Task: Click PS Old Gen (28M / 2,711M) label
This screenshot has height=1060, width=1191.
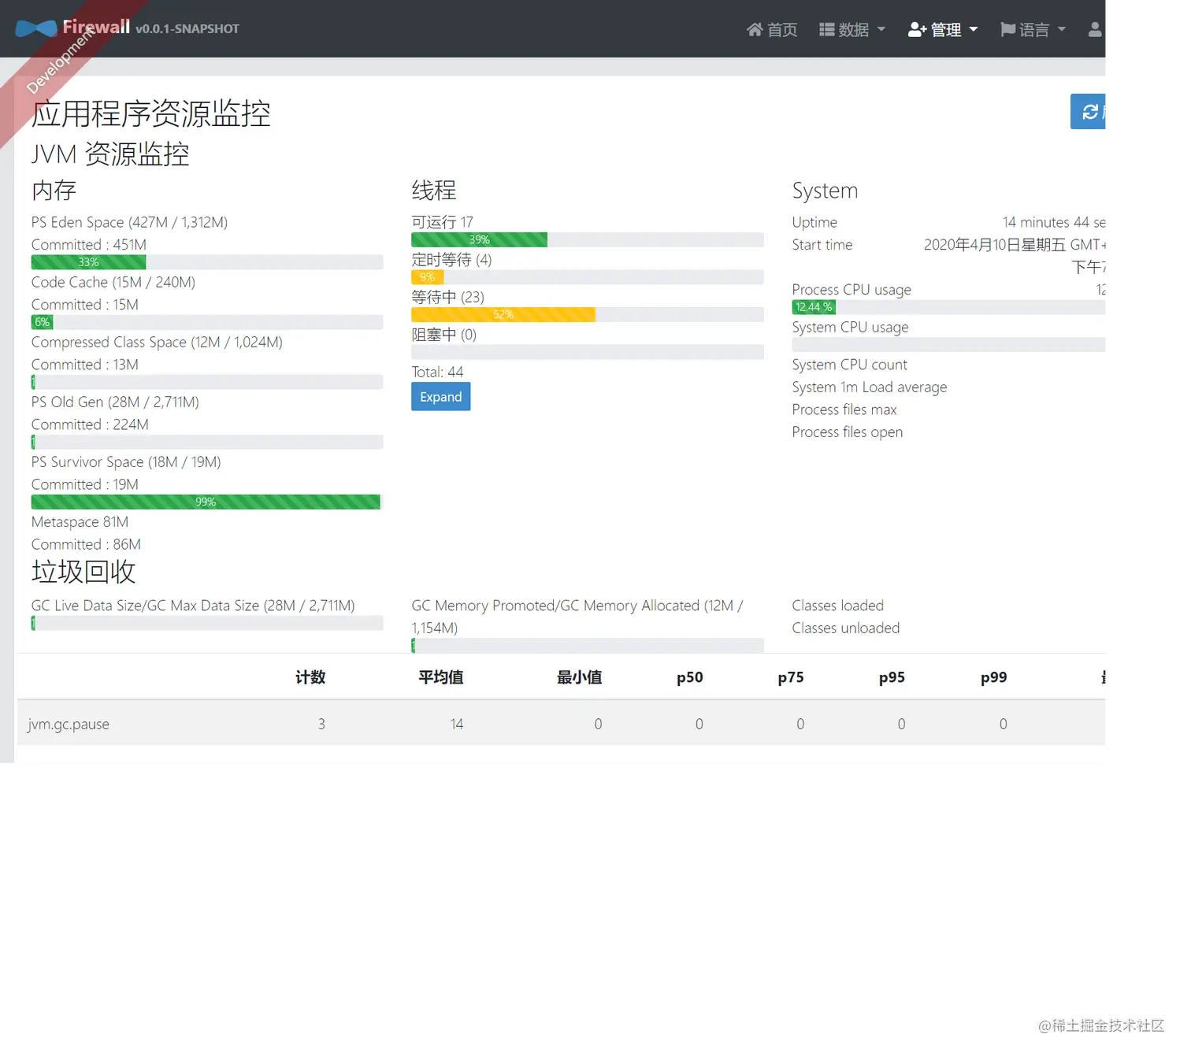Action: click(x=115, y=402)
